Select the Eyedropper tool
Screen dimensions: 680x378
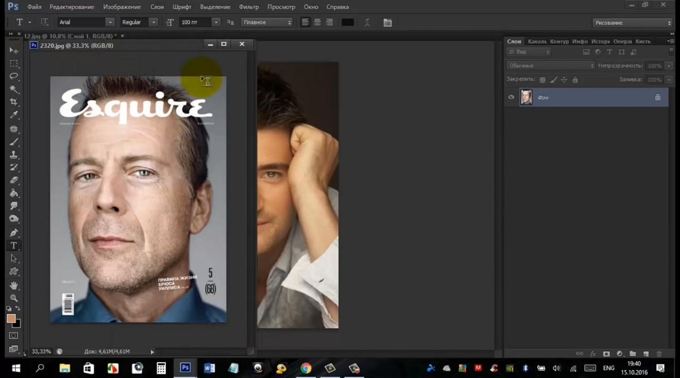(x=14, y=115)
